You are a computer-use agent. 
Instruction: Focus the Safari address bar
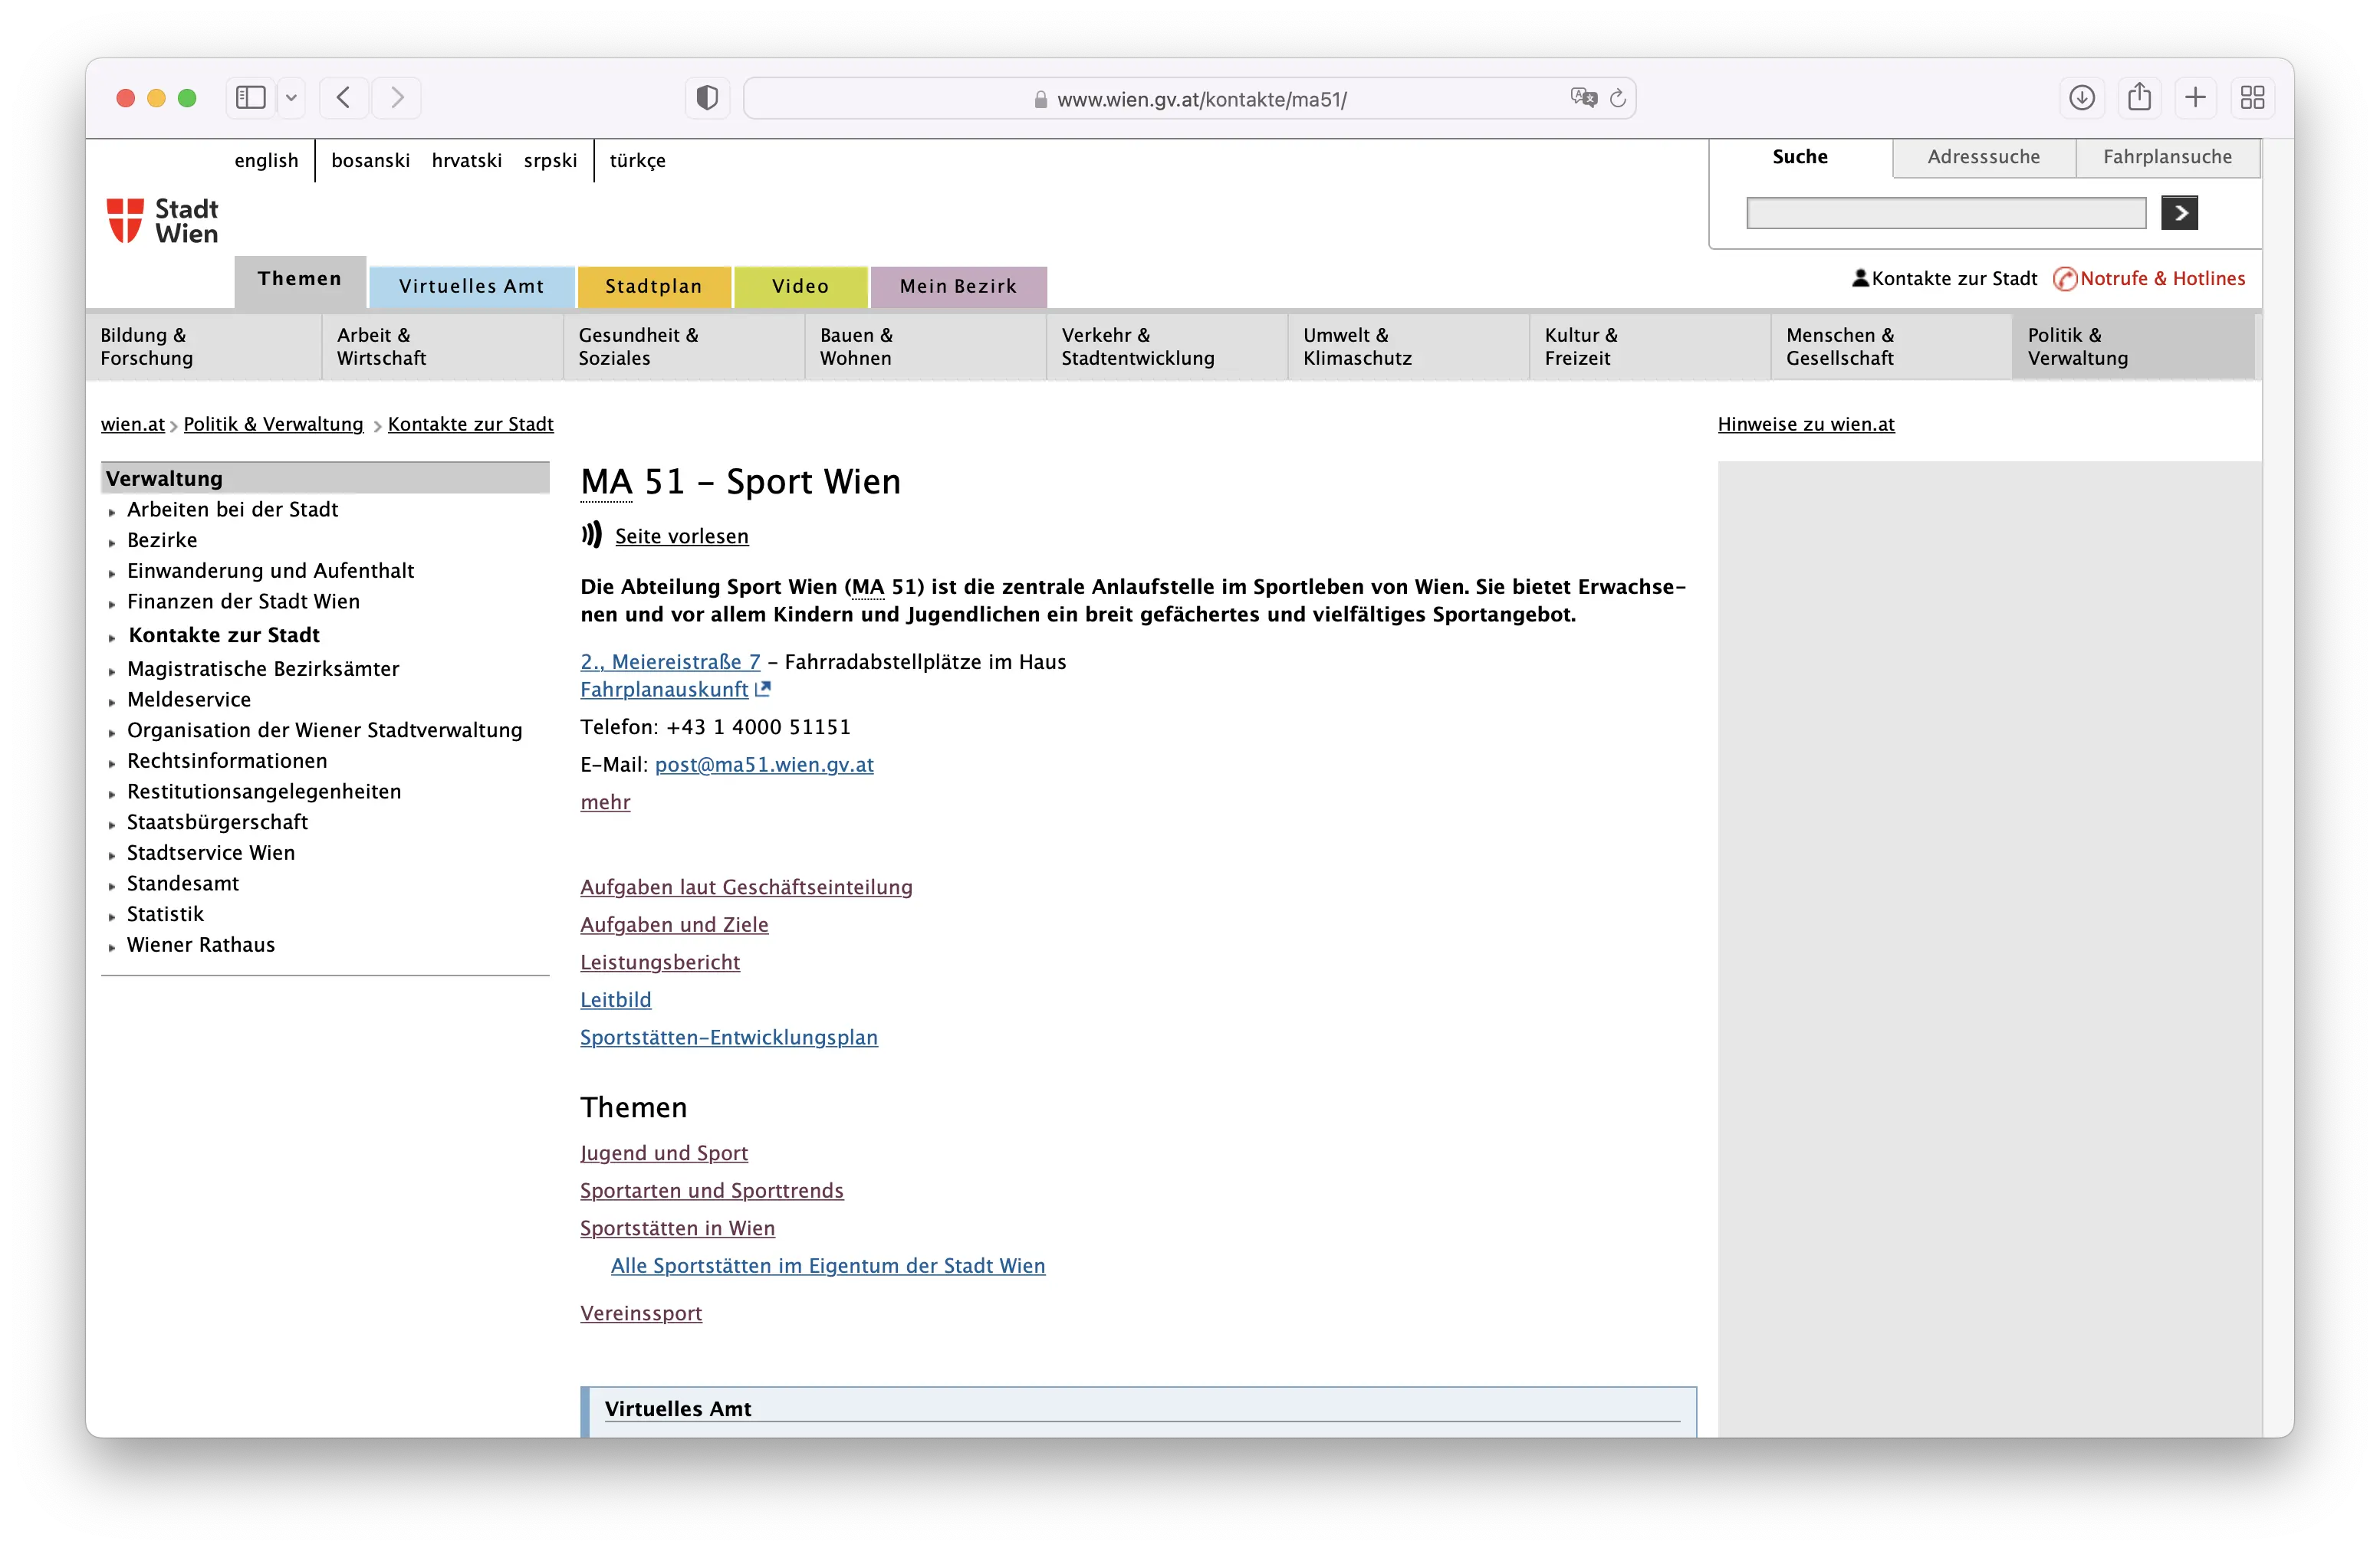tap(1189, 98)
